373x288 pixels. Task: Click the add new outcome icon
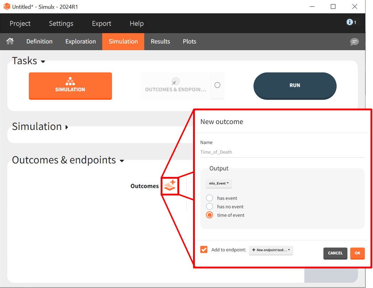(170, 185)
